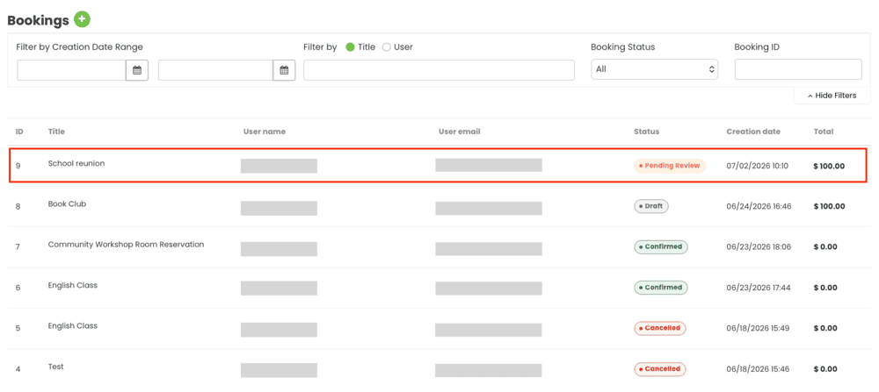This screenshot has height=392, width=879.
Task: Click the Booking ID input field
Action: (x=798, y=69)
